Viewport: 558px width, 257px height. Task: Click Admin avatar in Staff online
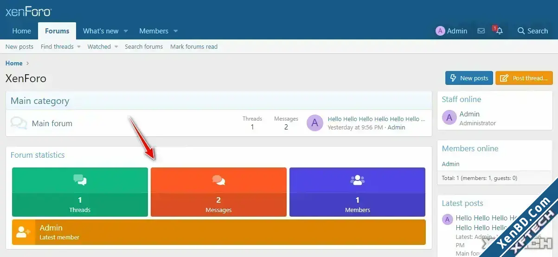tap(449, 118)
